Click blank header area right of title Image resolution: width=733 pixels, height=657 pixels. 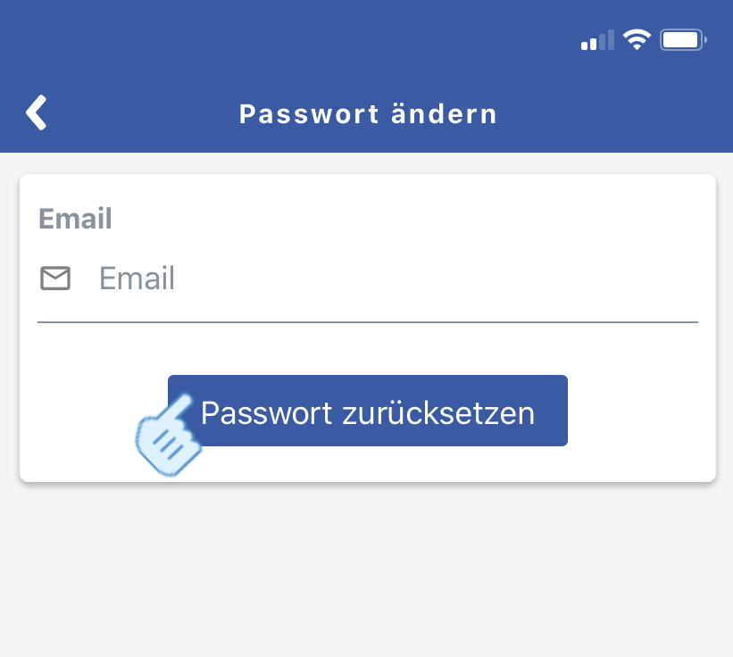point(616,114)
